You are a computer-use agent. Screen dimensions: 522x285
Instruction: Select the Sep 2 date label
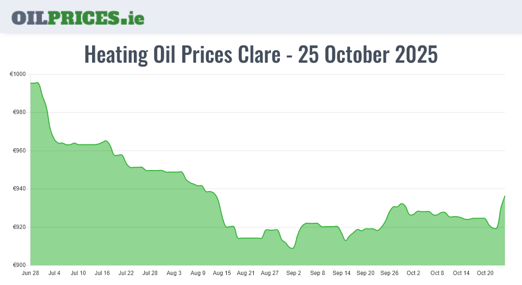tap(294, 273)
